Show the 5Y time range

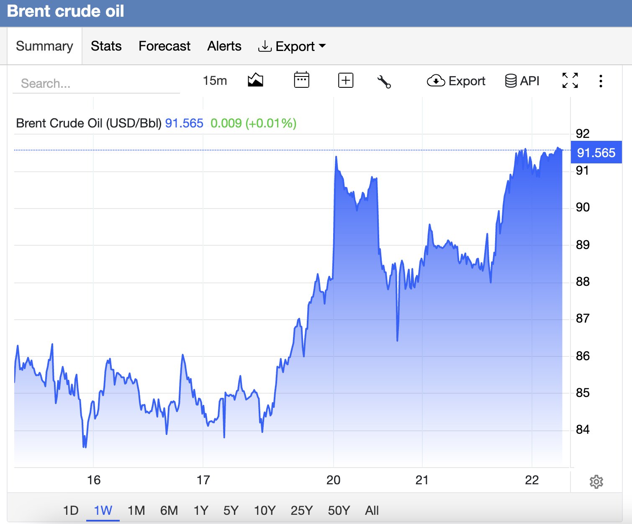(x=231, y=510)
